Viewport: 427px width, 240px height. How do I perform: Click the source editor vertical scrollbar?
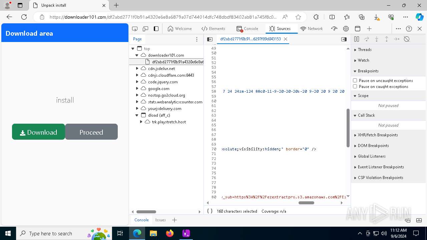348,128
